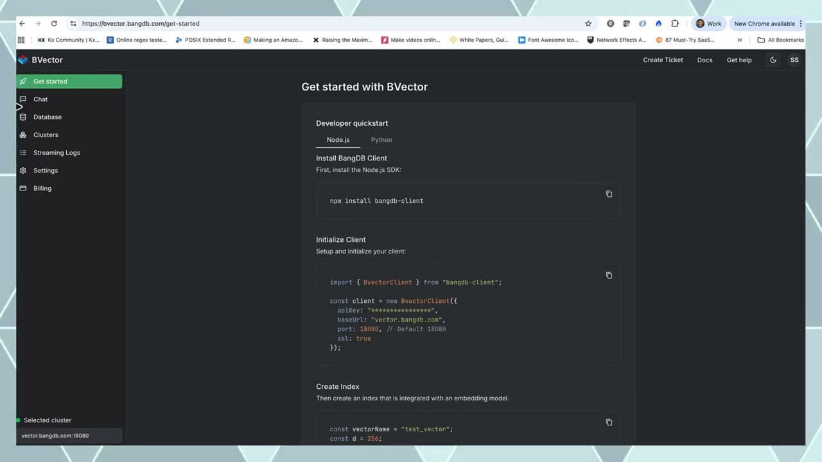Click the 'Developer quickstart' heading

tap(352, 123)
